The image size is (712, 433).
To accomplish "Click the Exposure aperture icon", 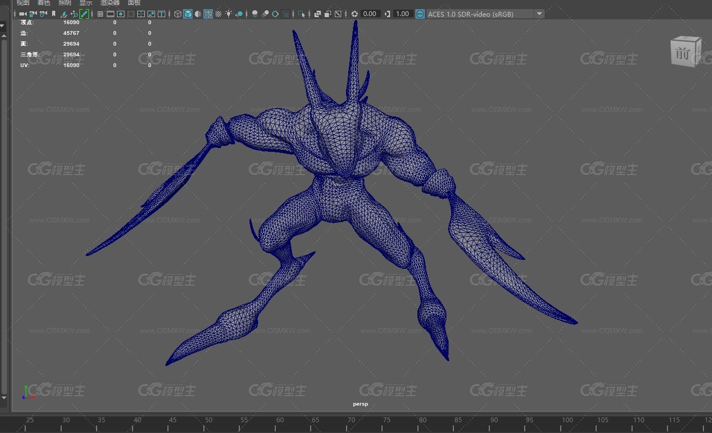I will pos(354,14).
